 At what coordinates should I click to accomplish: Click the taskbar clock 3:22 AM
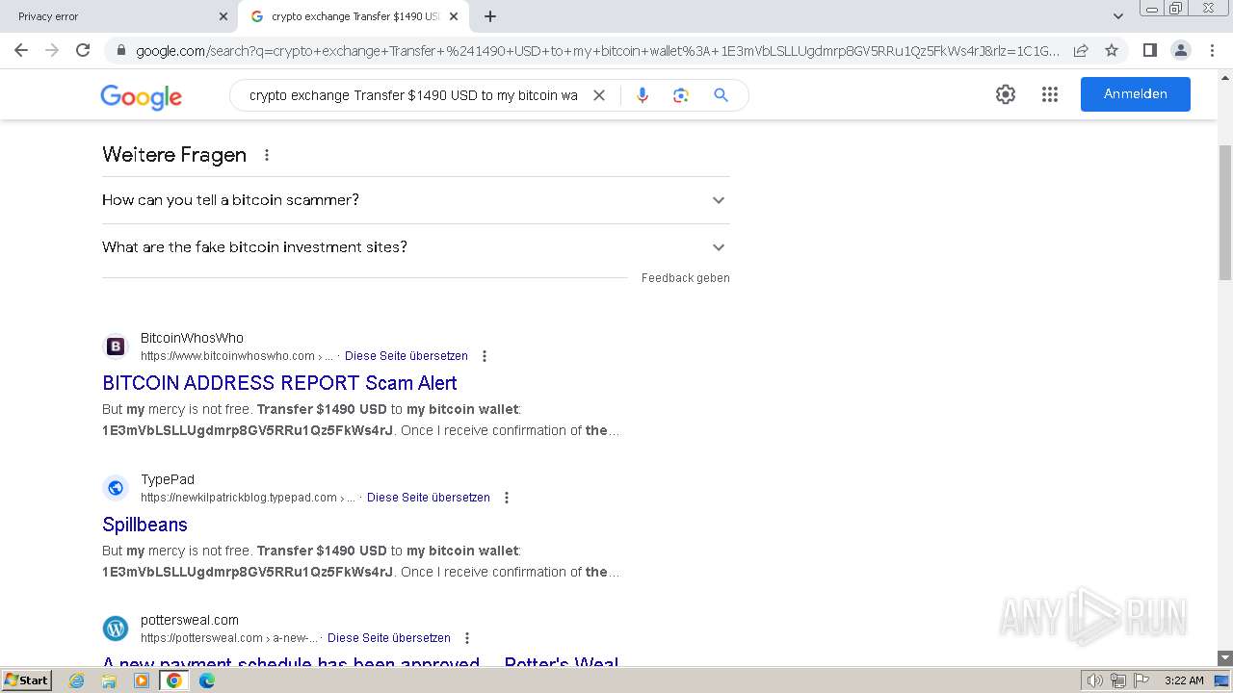pos(1184,680)
